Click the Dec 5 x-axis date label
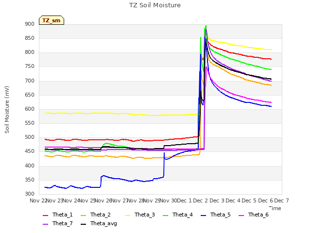This screenshot has width=311, height=233. (x=249, y=200)
